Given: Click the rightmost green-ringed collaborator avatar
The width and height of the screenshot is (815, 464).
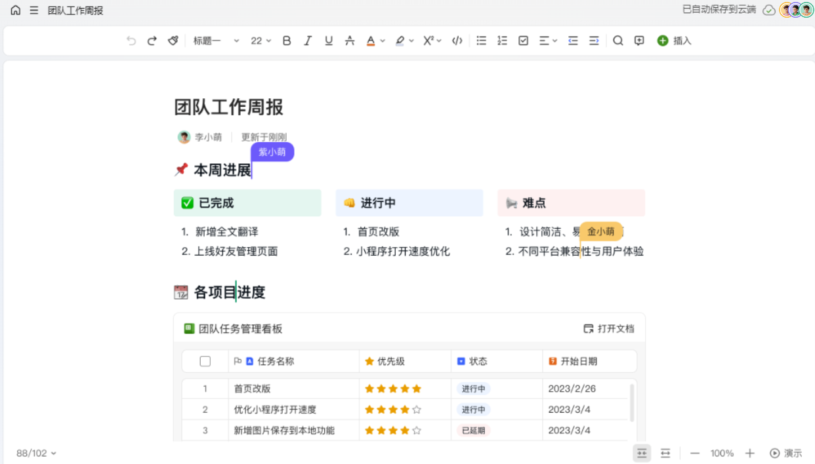Looking at the screenshot, I should (x=806, y=10).
